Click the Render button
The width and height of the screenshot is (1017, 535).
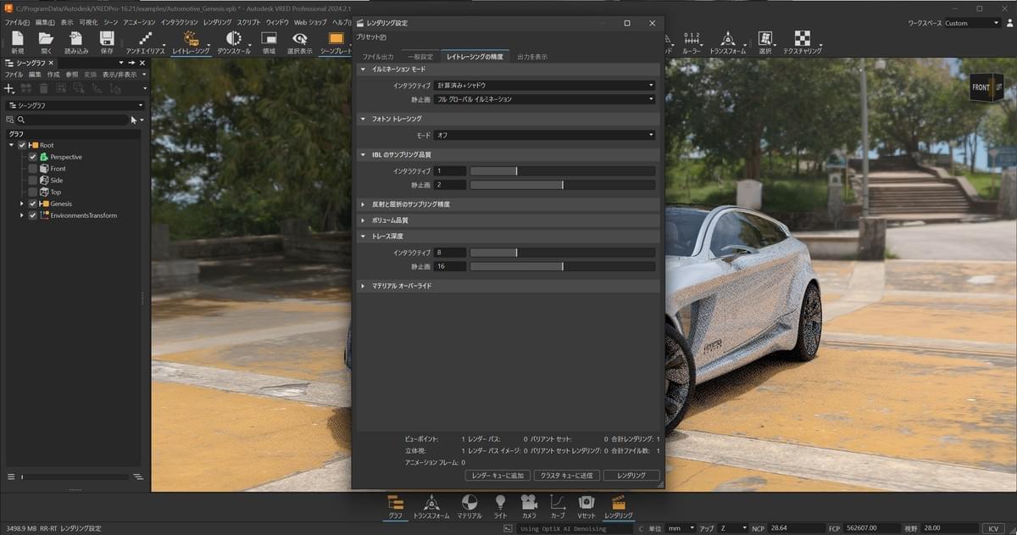(x=631, y=476)
